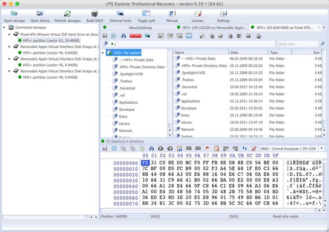The image size is (329, 232).
Task: Switch to the About/Settings tab
Action: [140, 28]
